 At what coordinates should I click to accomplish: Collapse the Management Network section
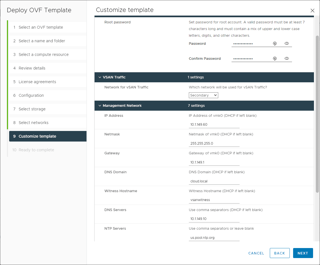[100, 106]
